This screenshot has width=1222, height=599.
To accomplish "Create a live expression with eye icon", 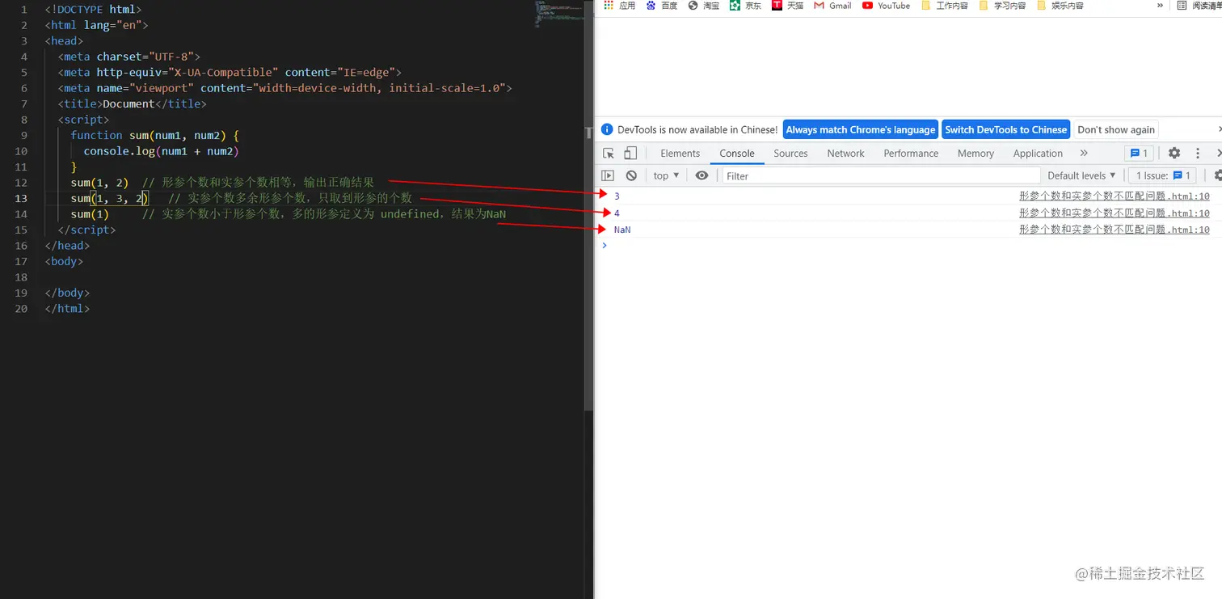I will coord(702,175).
